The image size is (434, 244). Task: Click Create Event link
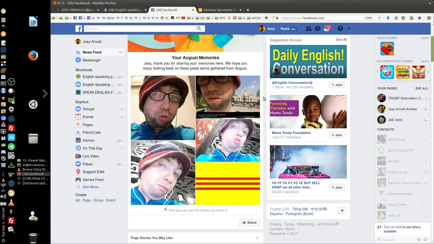(x=111, y=200)
